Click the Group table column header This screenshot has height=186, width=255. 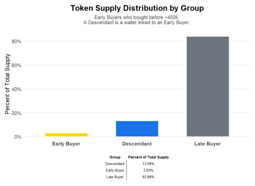(x=115, y=157)
